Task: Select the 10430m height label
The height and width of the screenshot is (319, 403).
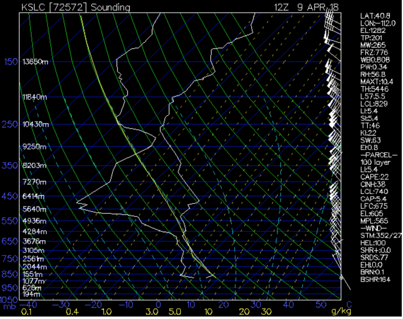Action: tap(35, 124)
